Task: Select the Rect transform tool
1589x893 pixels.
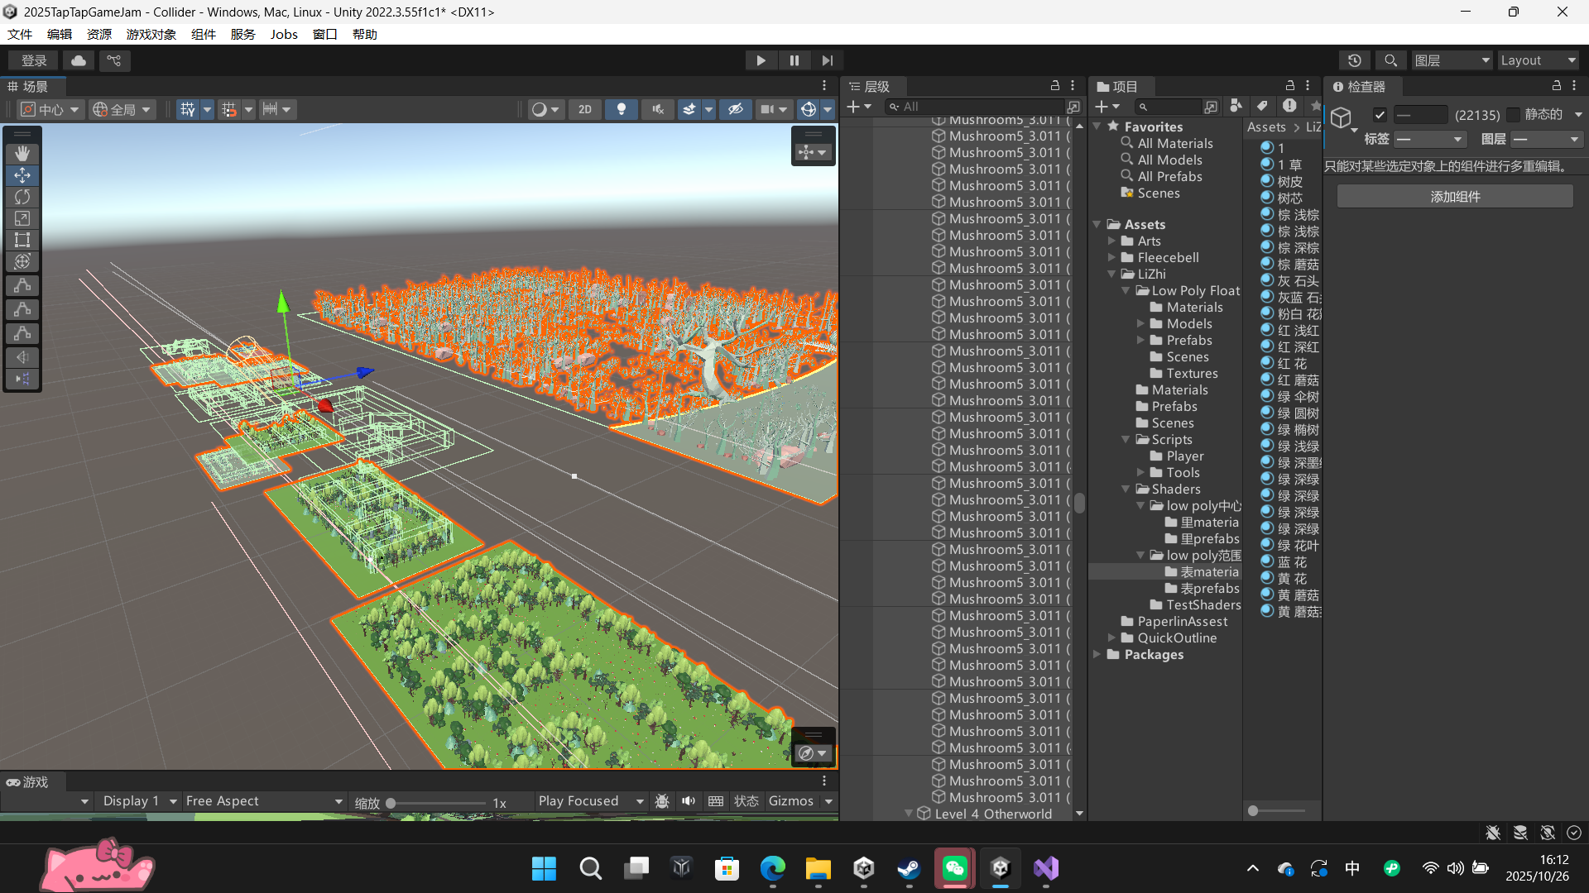Action: pos(22,241)
